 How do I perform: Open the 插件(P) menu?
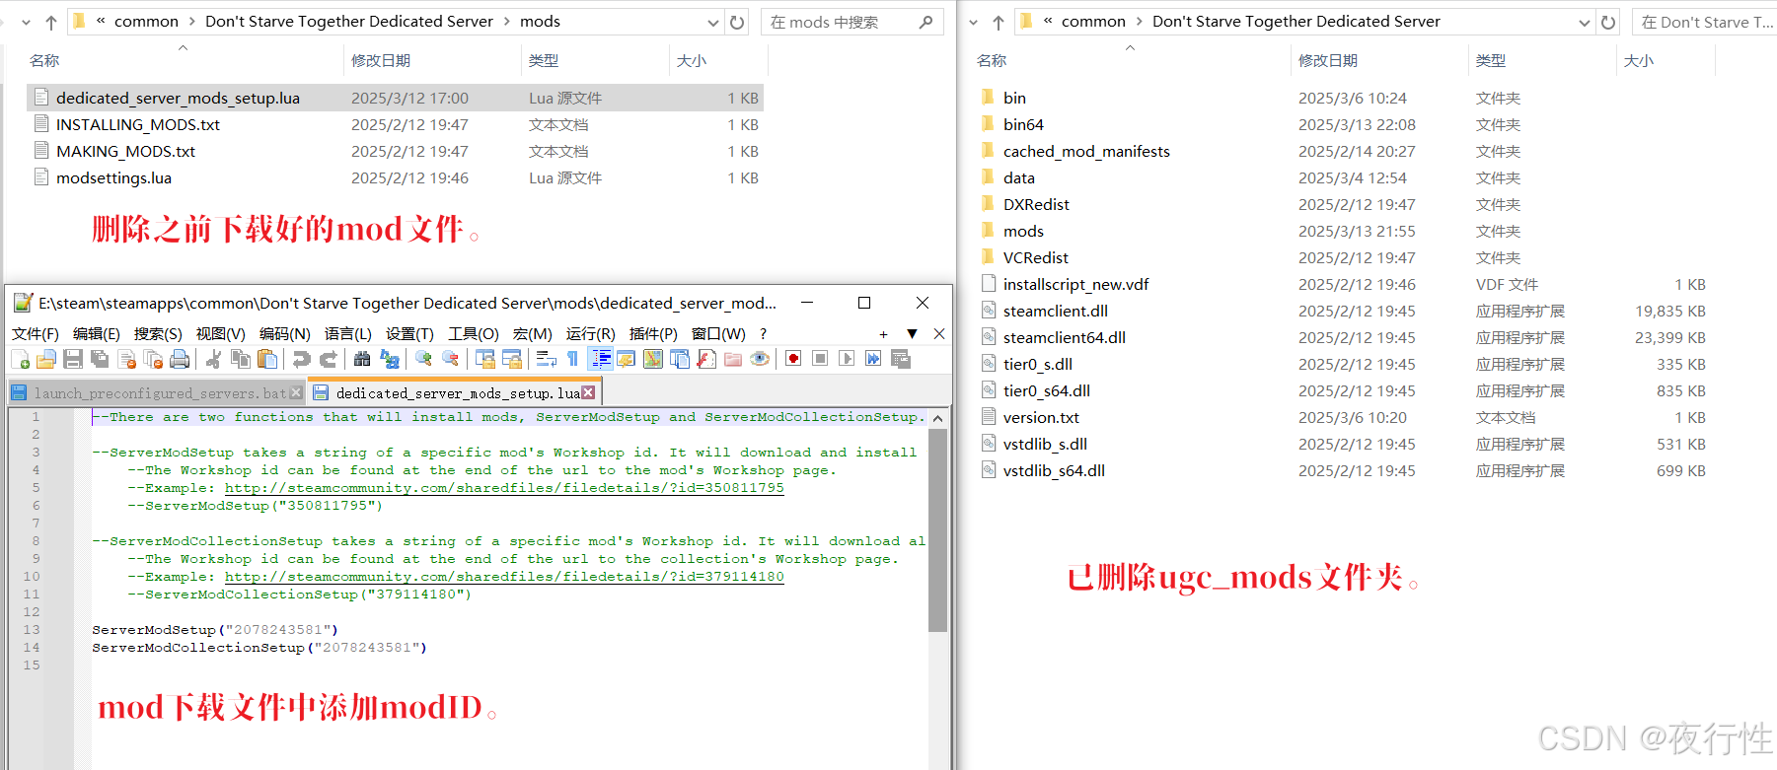653,334
